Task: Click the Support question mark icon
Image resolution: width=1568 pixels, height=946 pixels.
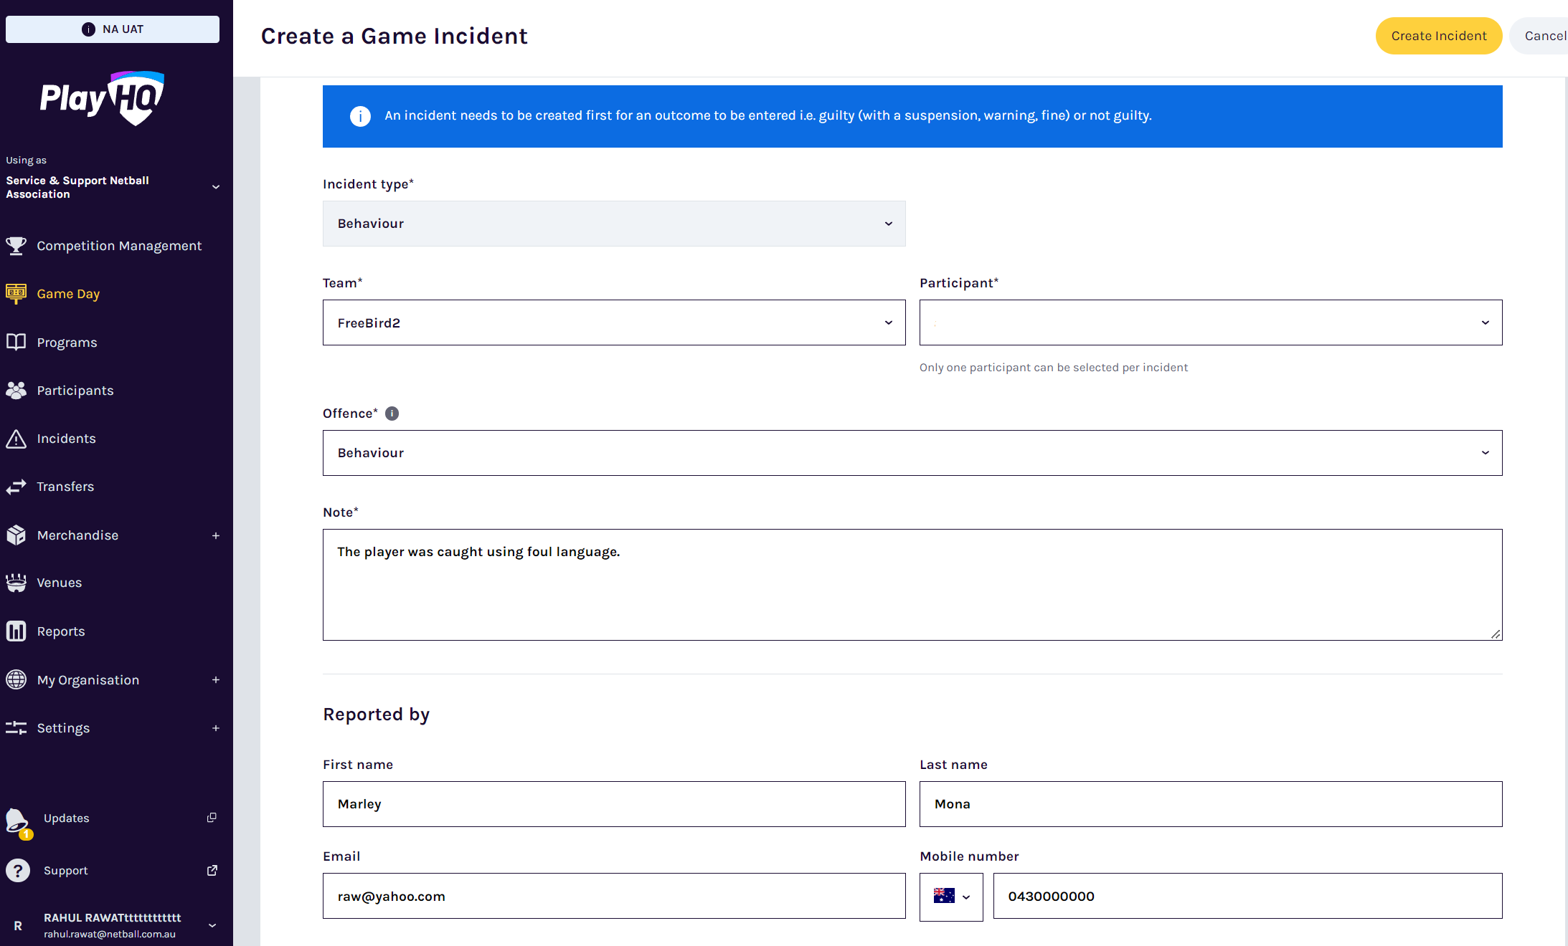Action: pyautogui.click(x=18, y=871)
